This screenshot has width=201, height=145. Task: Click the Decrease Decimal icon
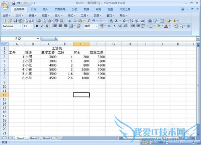[125, 26]
